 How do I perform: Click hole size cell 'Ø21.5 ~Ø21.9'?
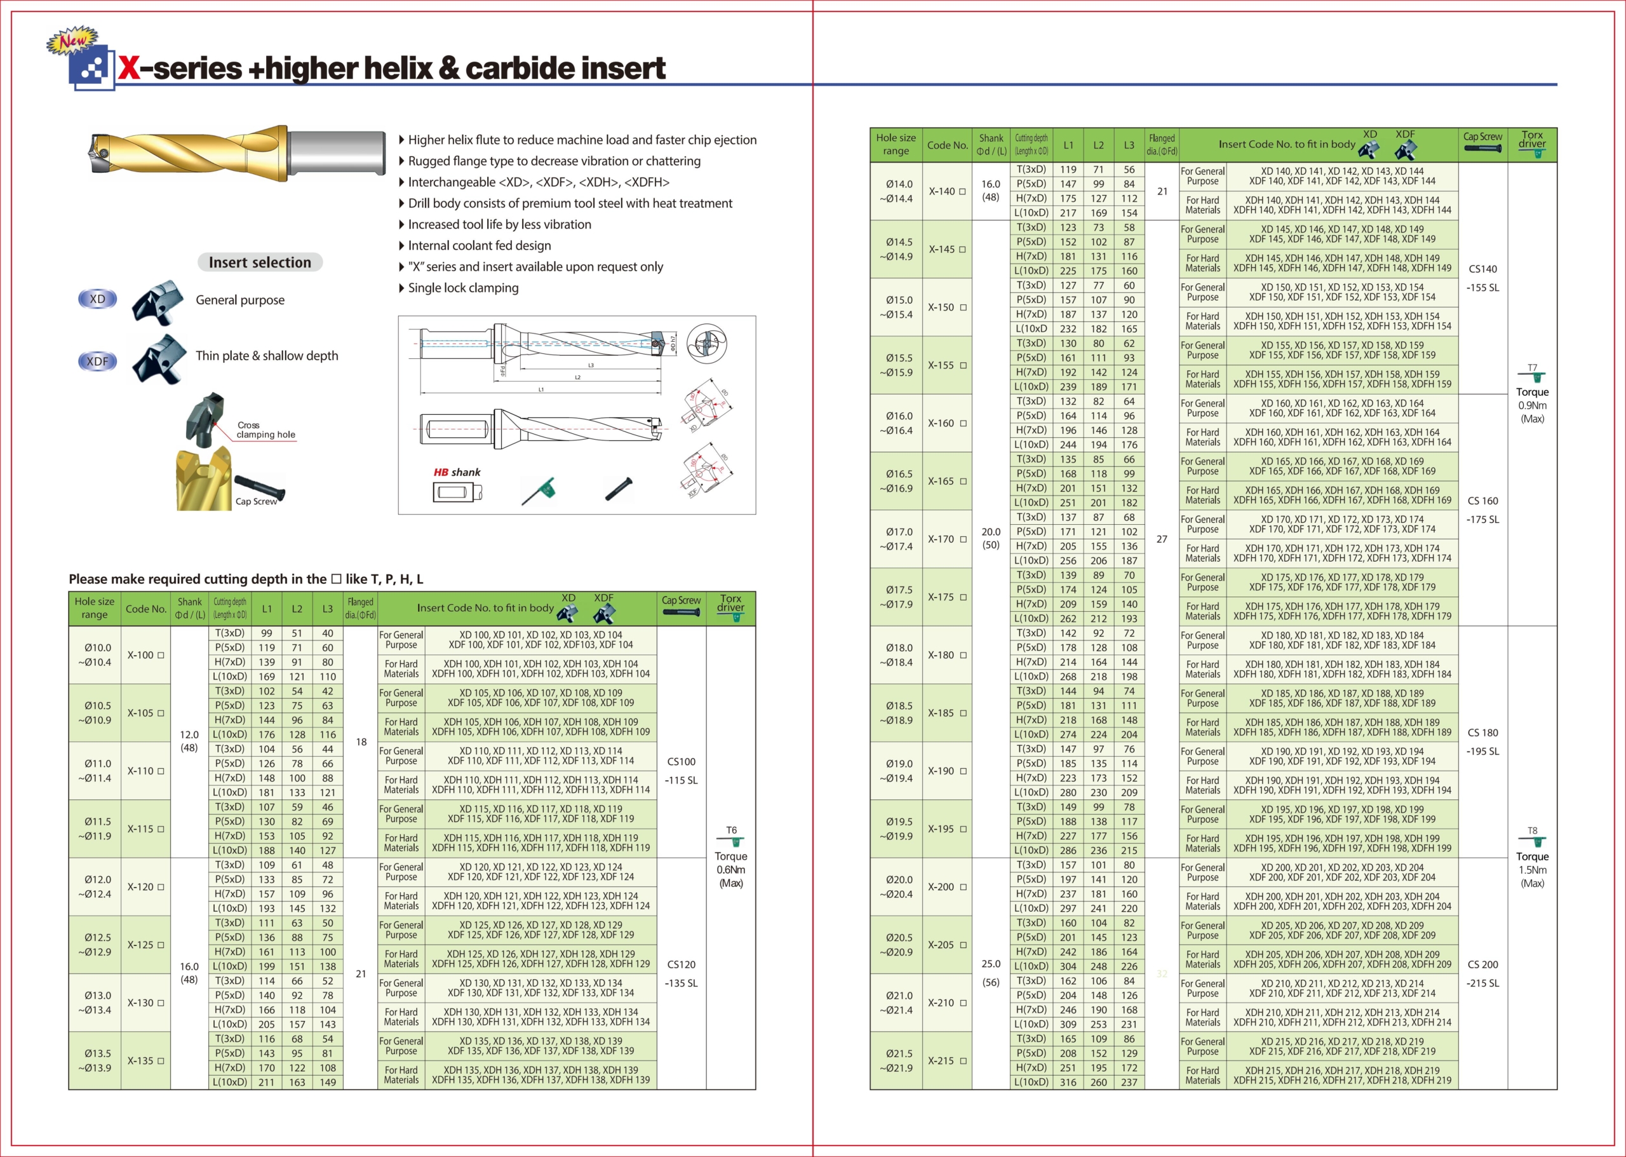896,1061
